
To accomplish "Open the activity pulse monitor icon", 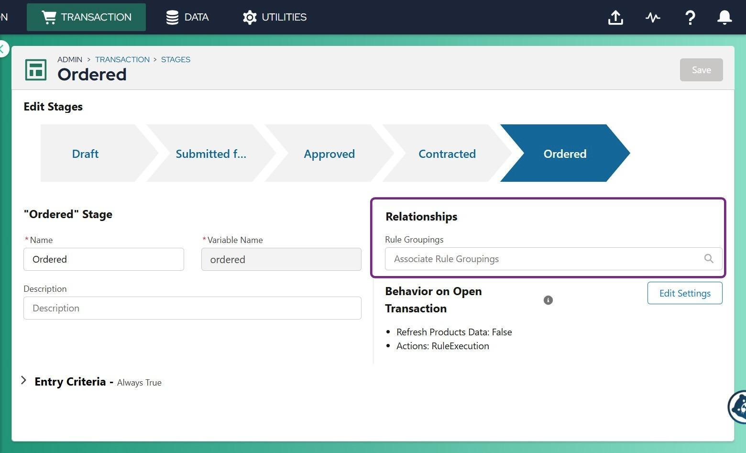I will 653,17.
